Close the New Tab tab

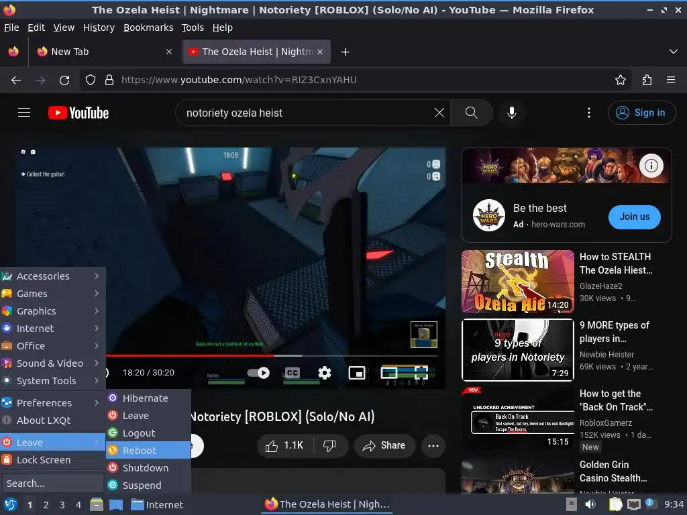point(168,52)
